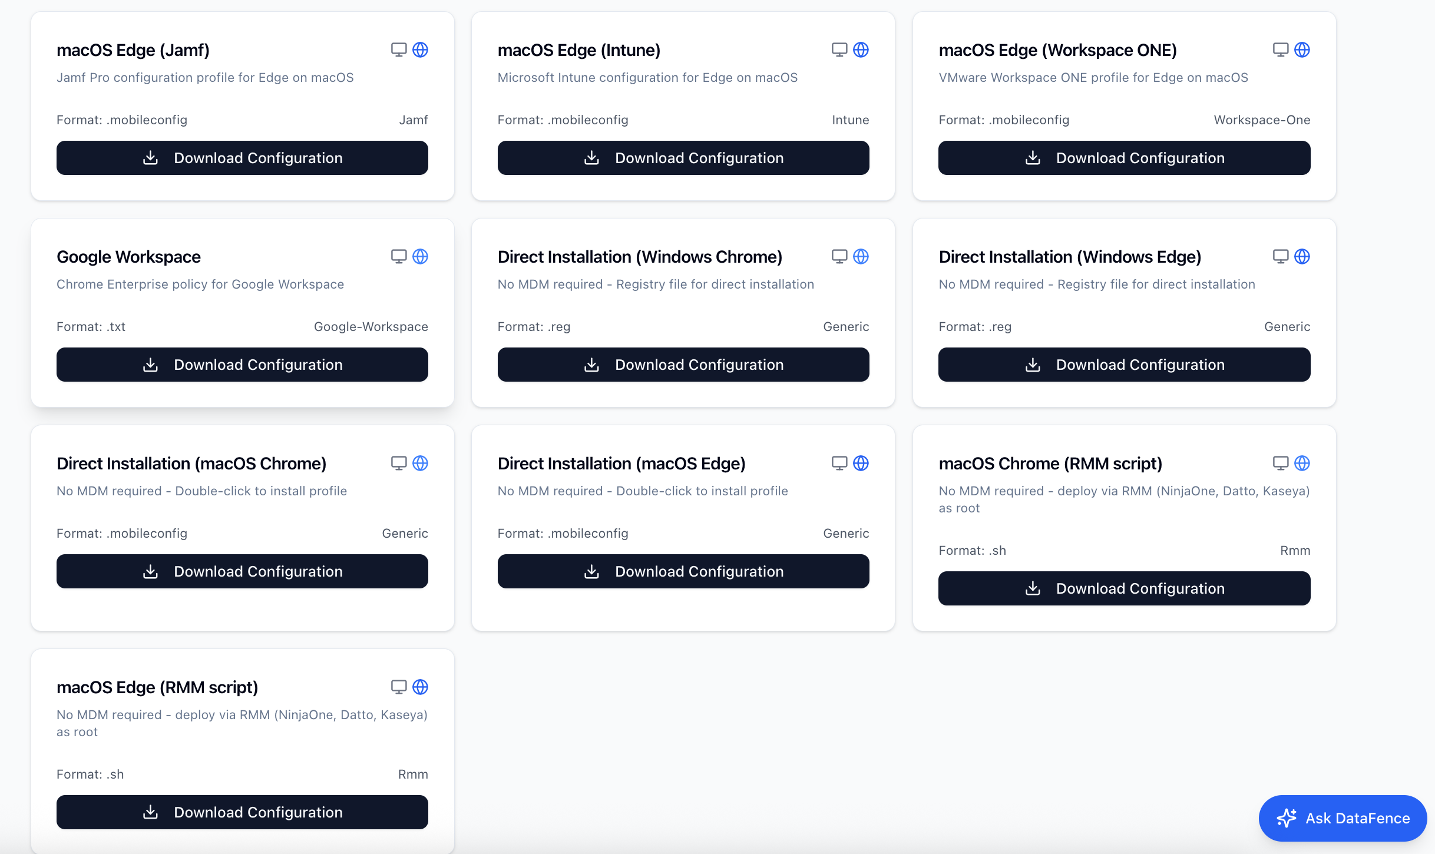Click the 'Workspace-One' platform tag
1435x854 pixels.
pos(1262,120)
